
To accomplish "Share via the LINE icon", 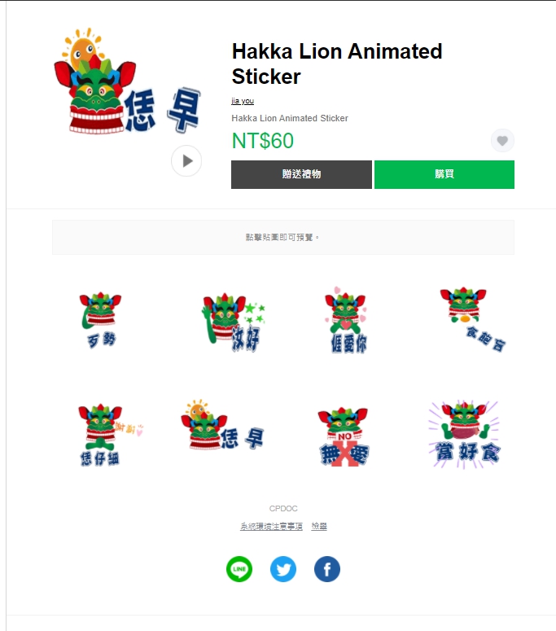I will pos(239,569).
